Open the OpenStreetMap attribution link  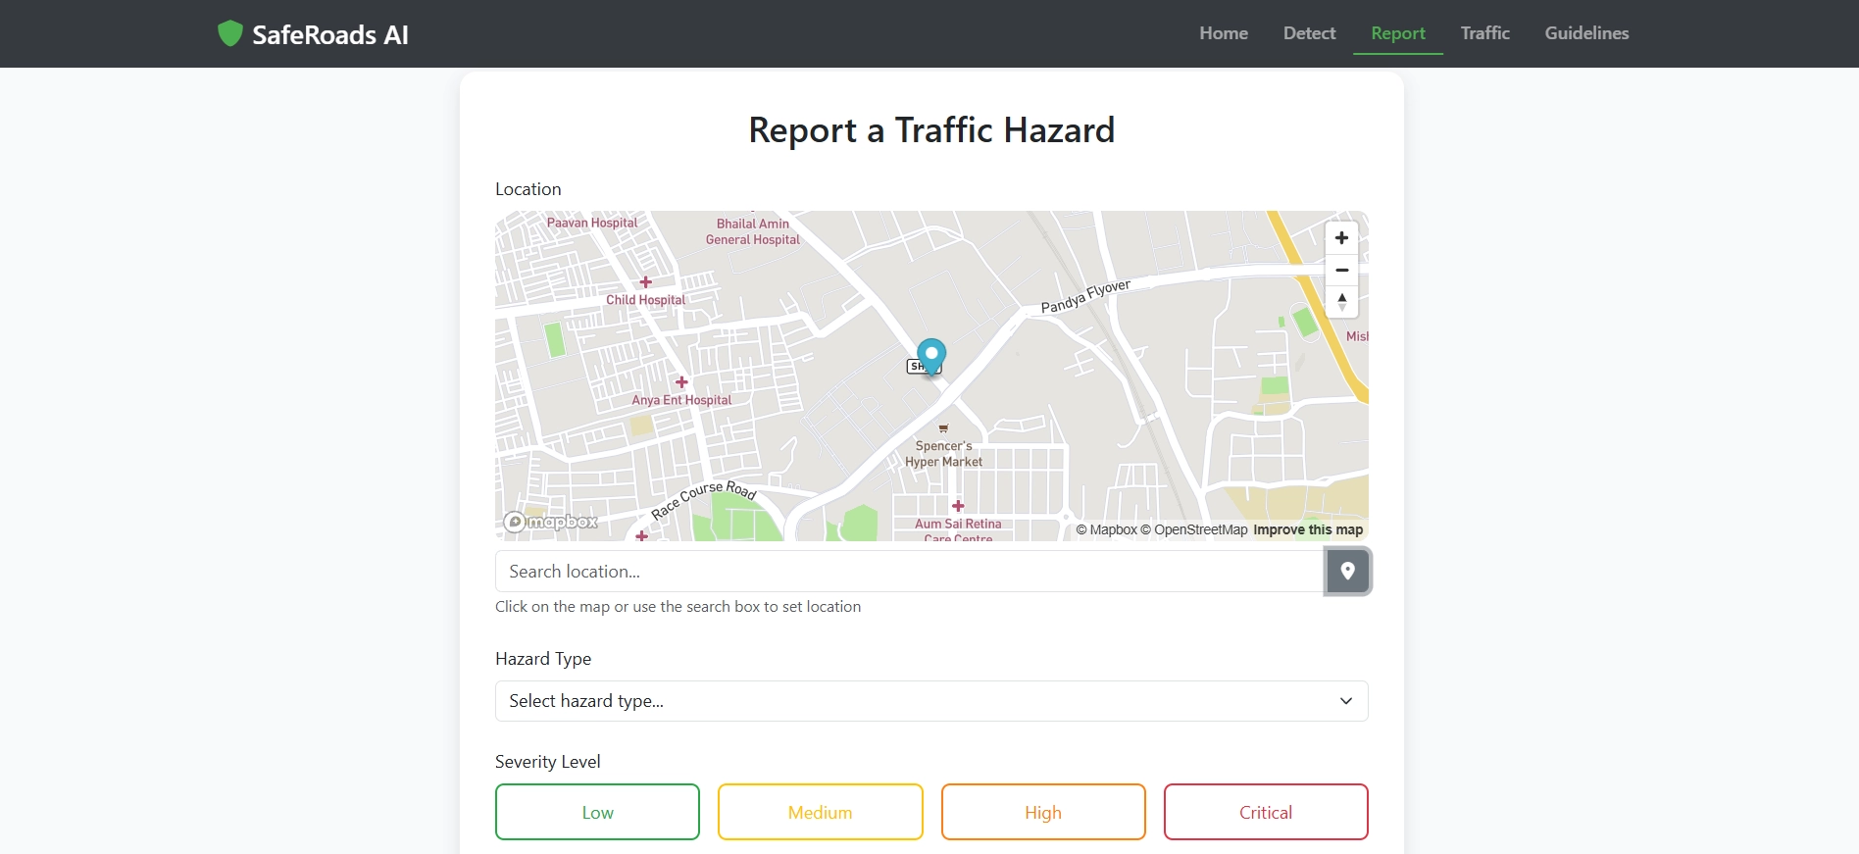pos(1200,529)
